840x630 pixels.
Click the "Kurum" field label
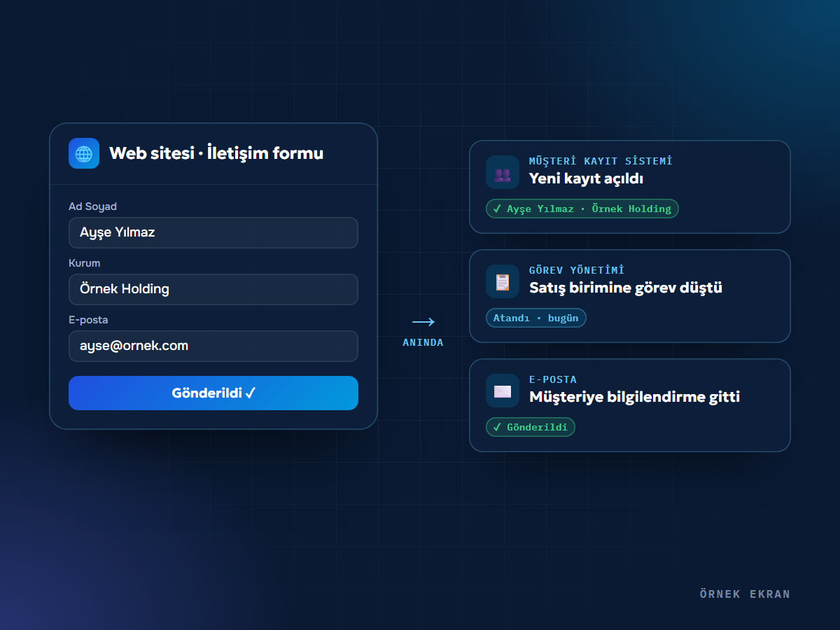84,263
